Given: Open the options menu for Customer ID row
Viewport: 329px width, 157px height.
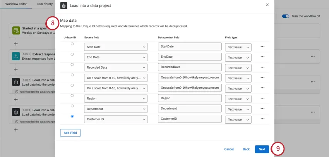Looking at the screenshot, I should coord(262,119).
